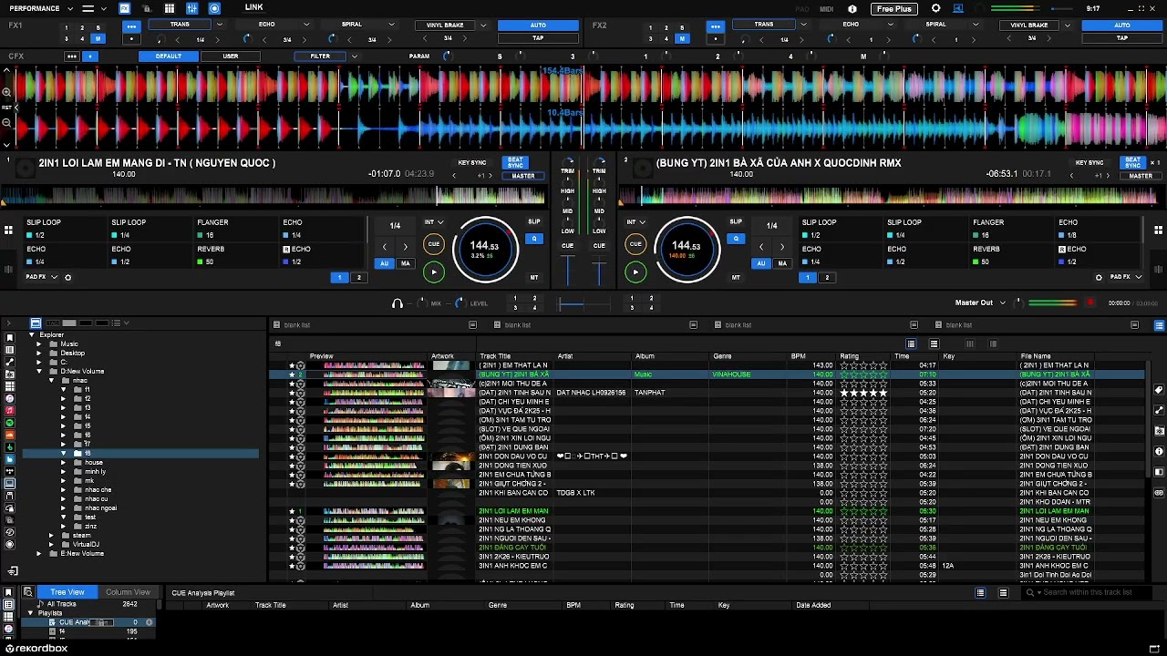The height and width of the screenshot is (656, 1167).
Task: Open CFX three-dots options button
Action: 72,56
